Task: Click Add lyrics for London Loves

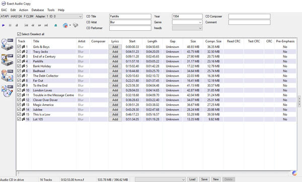Action: [x=115, y=90]
